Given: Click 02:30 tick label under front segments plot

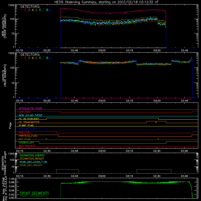Looking at the screenshot, I should [x=47, y=51].
